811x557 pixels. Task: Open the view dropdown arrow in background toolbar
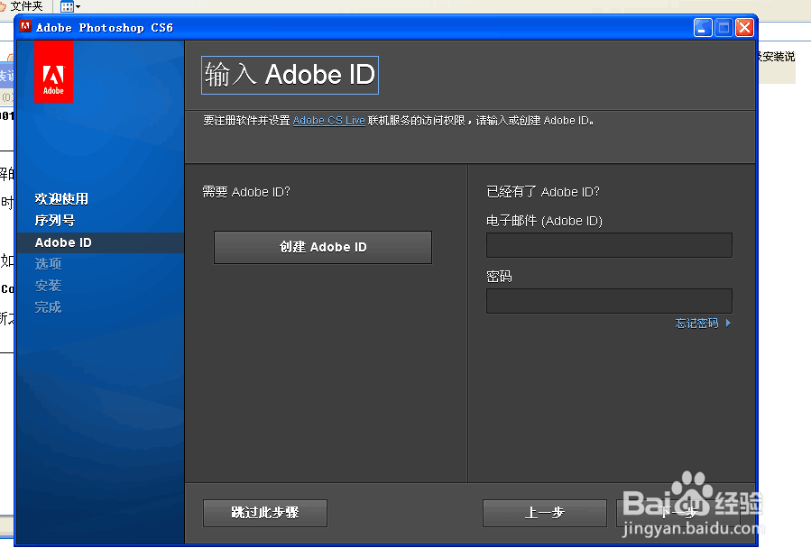pos(78,6)
